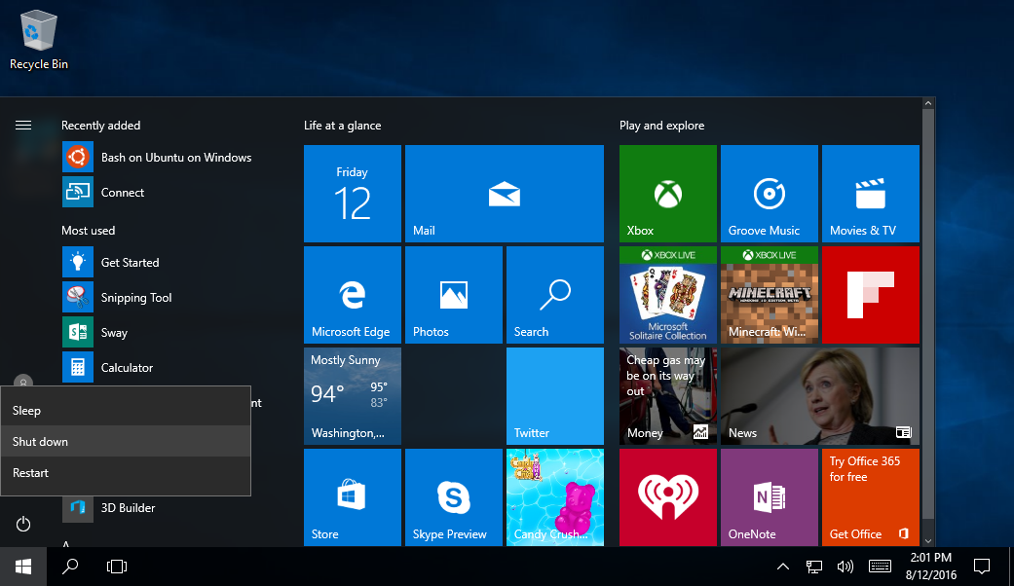Open the Friday 12 calendar tile
The height and width of the screenshot is (586, 1014).
coord(353,193)
